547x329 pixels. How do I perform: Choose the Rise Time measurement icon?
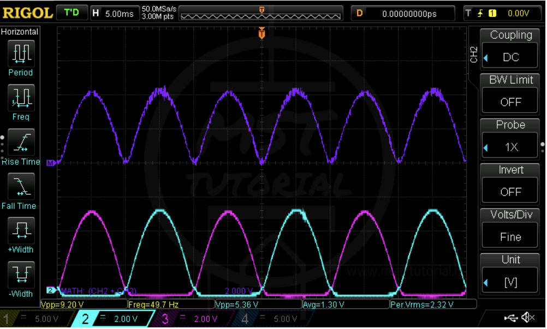click(x=20, y=143)
